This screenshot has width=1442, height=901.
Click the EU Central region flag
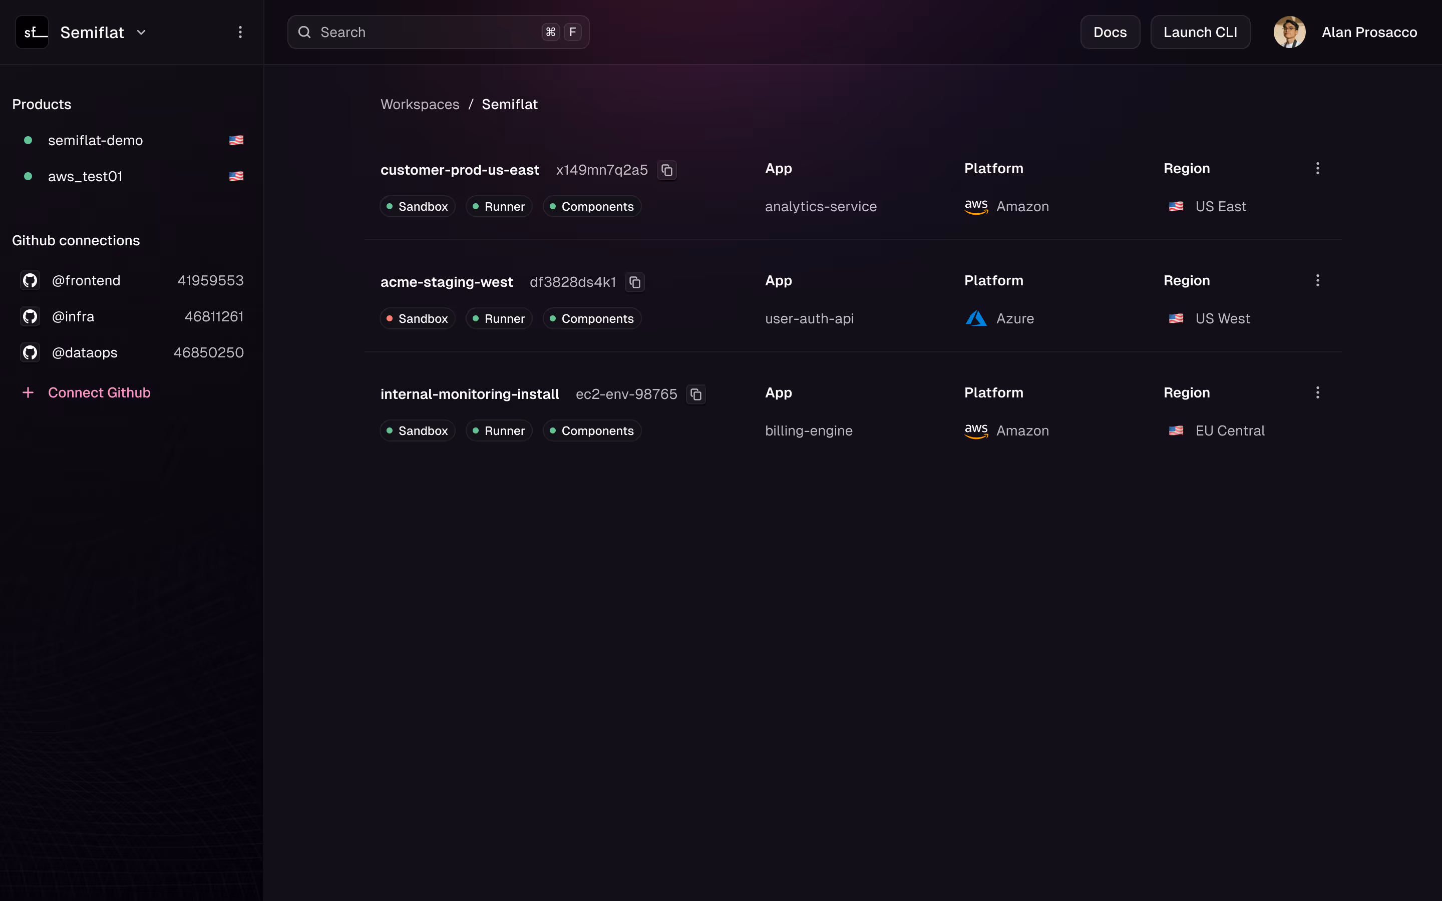1176,431
